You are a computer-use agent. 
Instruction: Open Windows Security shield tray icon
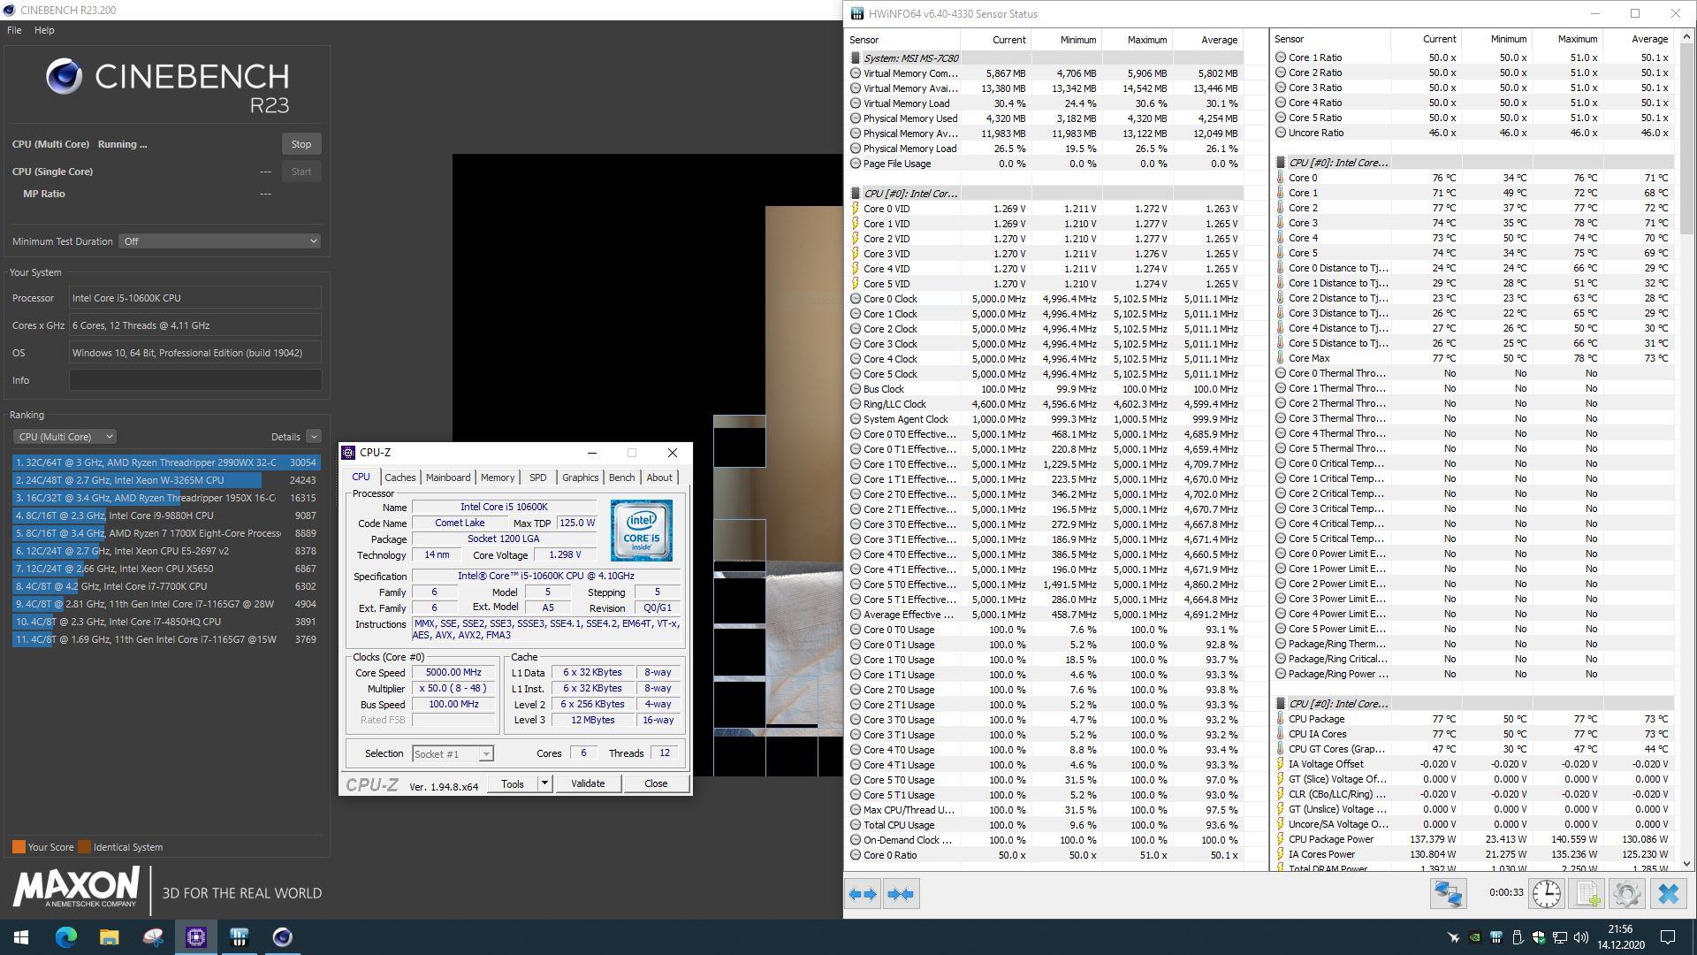(x=1539, y=937)
